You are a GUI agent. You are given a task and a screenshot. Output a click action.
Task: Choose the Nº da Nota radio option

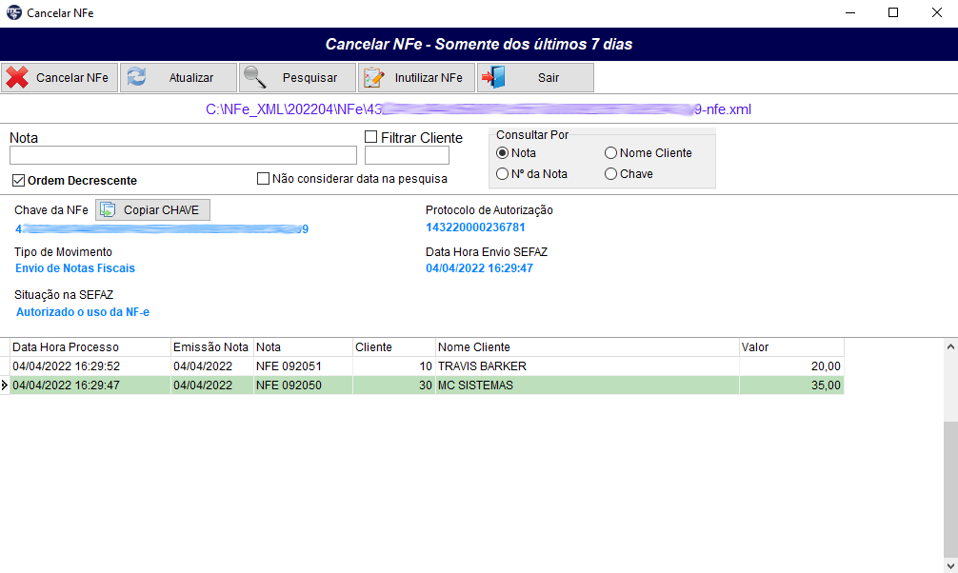click(503, 174)
